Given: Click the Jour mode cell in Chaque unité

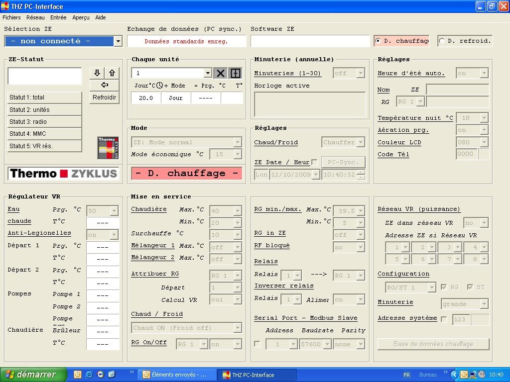Looking at the screenshot, I should point(176,98).
